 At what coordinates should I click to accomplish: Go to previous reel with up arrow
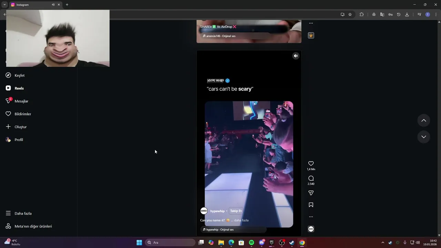point(424,121)
